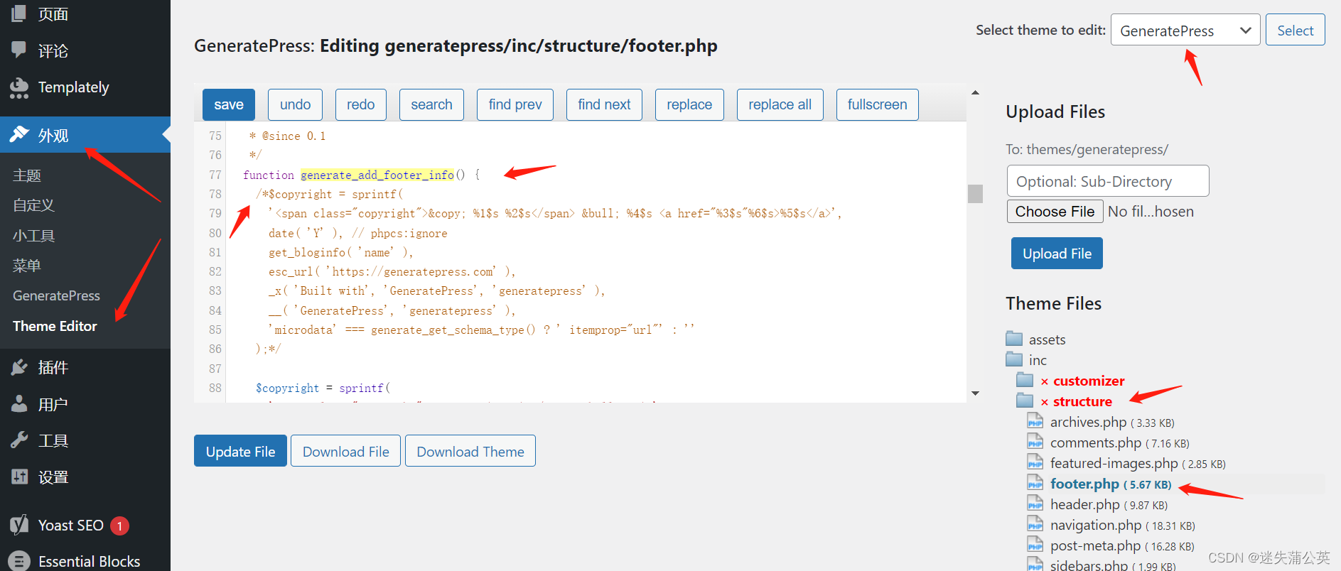Image resolution: width=1341 pixels, height=571 pixels.
Task: Click the customizer folder icon
Action: click(x=1025, y=380)
